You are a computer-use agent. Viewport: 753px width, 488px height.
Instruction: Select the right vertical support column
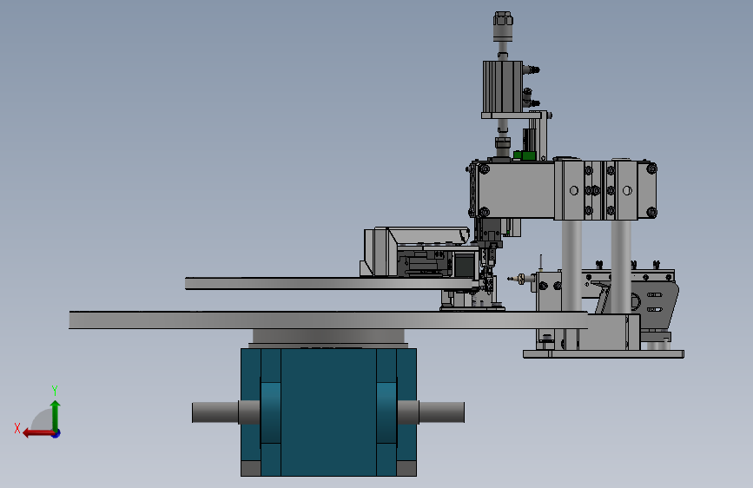[x=621, y=267]
